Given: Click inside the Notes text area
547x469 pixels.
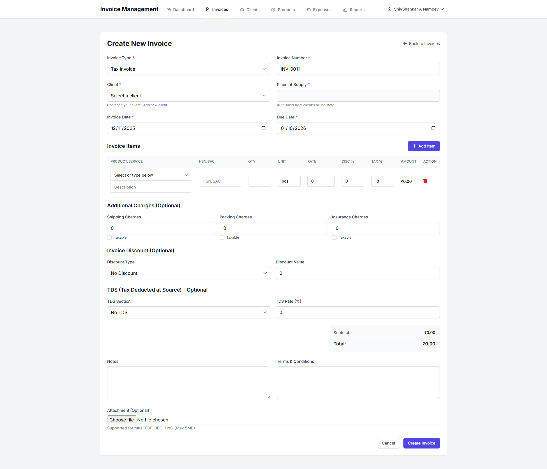Looking at the screenshot, I should tap(188, 382).
